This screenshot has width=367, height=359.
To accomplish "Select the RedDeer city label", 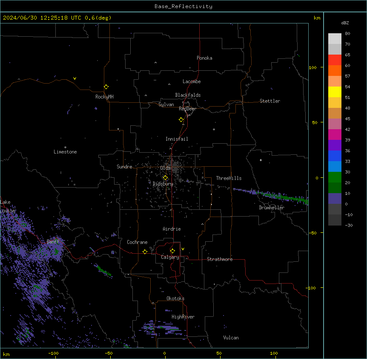I will [187, 109].
